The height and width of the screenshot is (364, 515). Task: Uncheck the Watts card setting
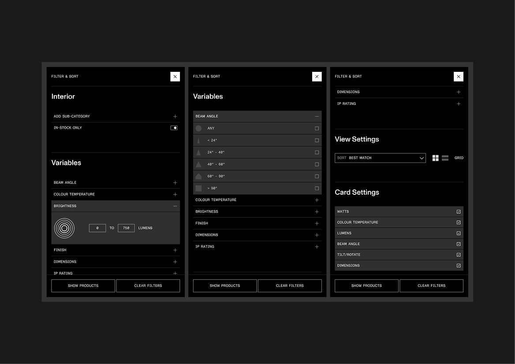459,212
